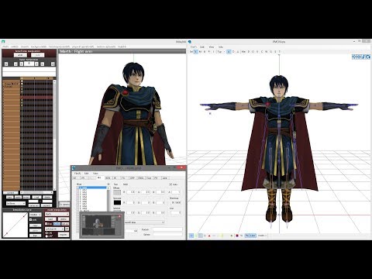Click the red triangle icon in PMXView bottom bar

pos(209,236)
